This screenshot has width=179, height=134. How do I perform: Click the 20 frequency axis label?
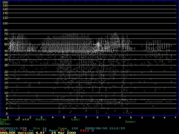(6, 72)
